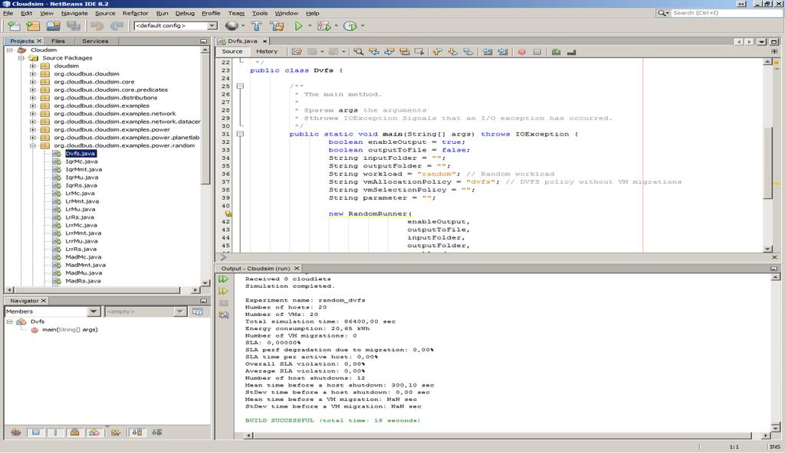The width and height of the screenshot is (785, 453).
Task: Click the Output panel's second green Re-run arrows icon
Action: [x=223, y=291]
